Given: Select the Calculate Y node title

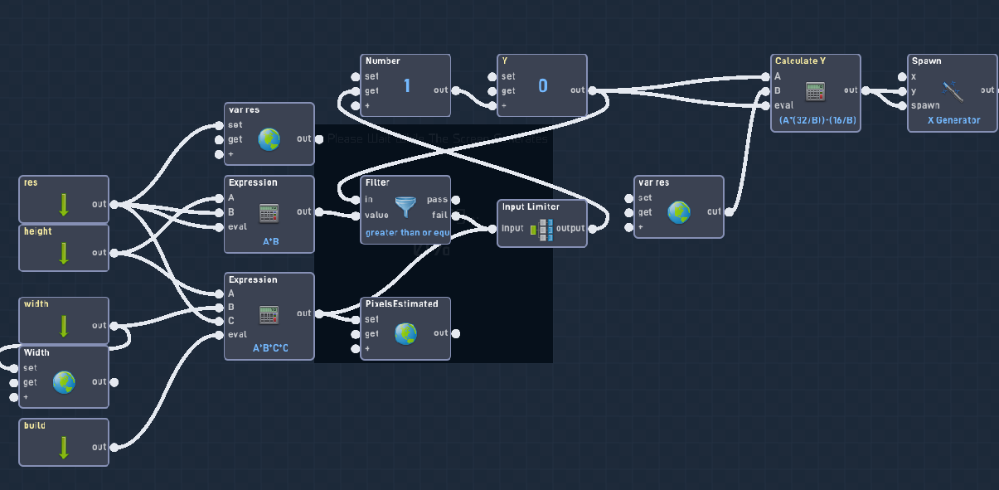Looking at the screenshot, I should (800, 61).
